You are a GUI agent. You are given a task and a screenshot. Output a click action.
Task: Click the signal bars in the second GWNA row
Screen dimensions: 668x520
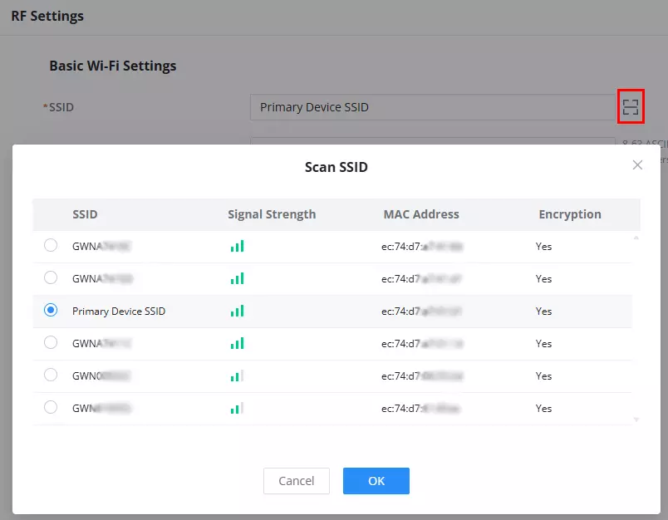coord(238,278)
